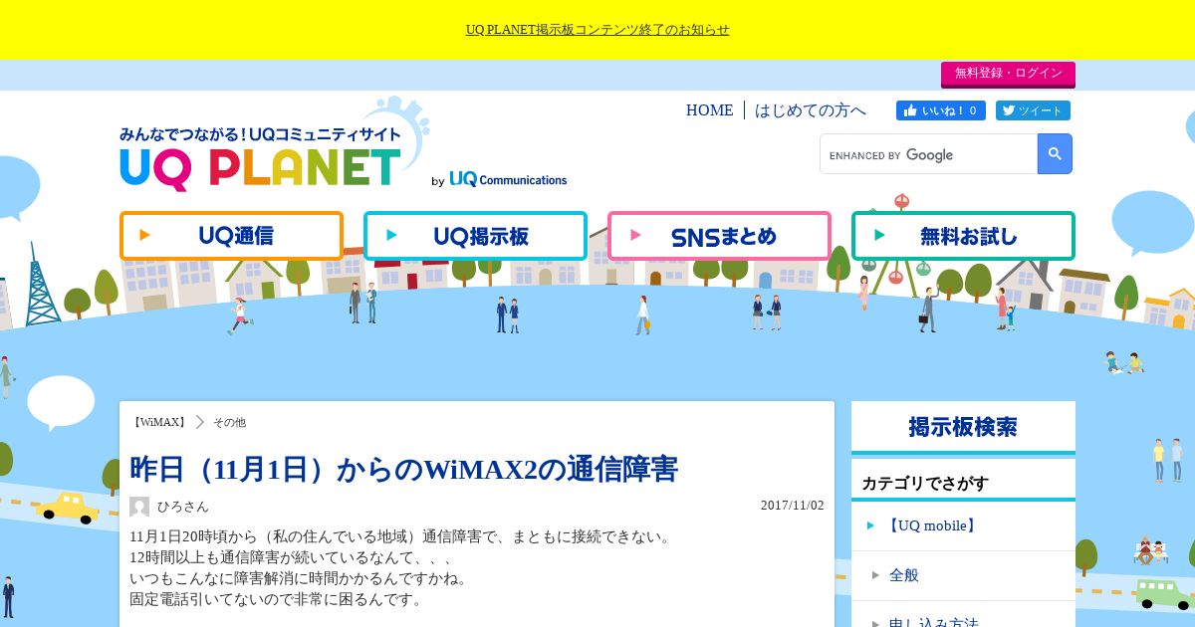The width and height of the screenshot is (1195, 627).
Task: Select the 【UQ mobile】 category item
Action: pyautogui.click(x=963, y=525)
